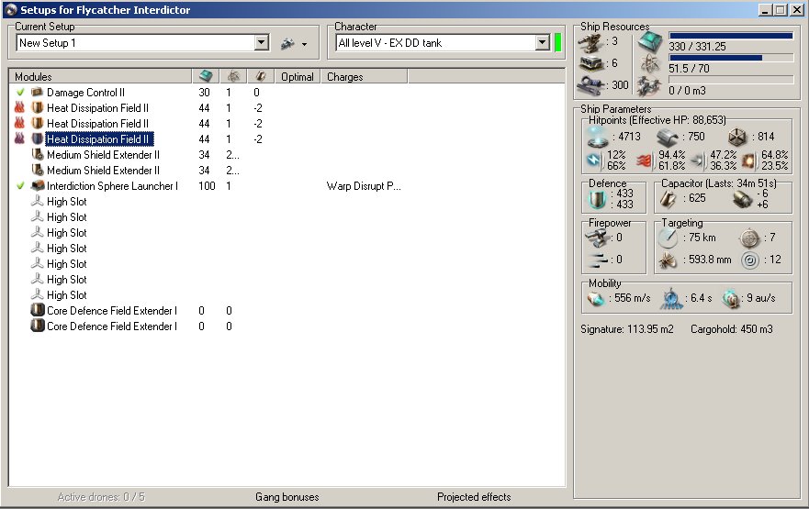Click the calibration icon showing 300
809x509 pixels.
[591, 85]
